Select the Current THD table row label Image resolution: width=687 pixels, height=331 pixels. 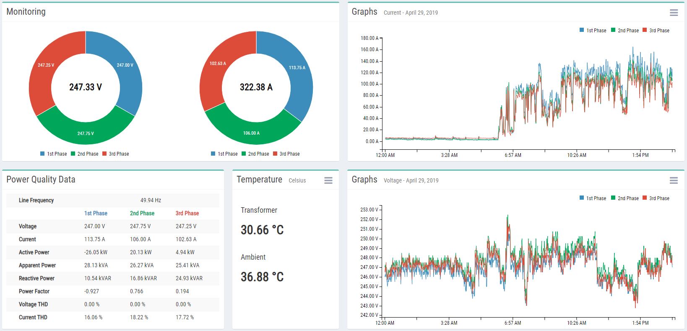[33, 317]
